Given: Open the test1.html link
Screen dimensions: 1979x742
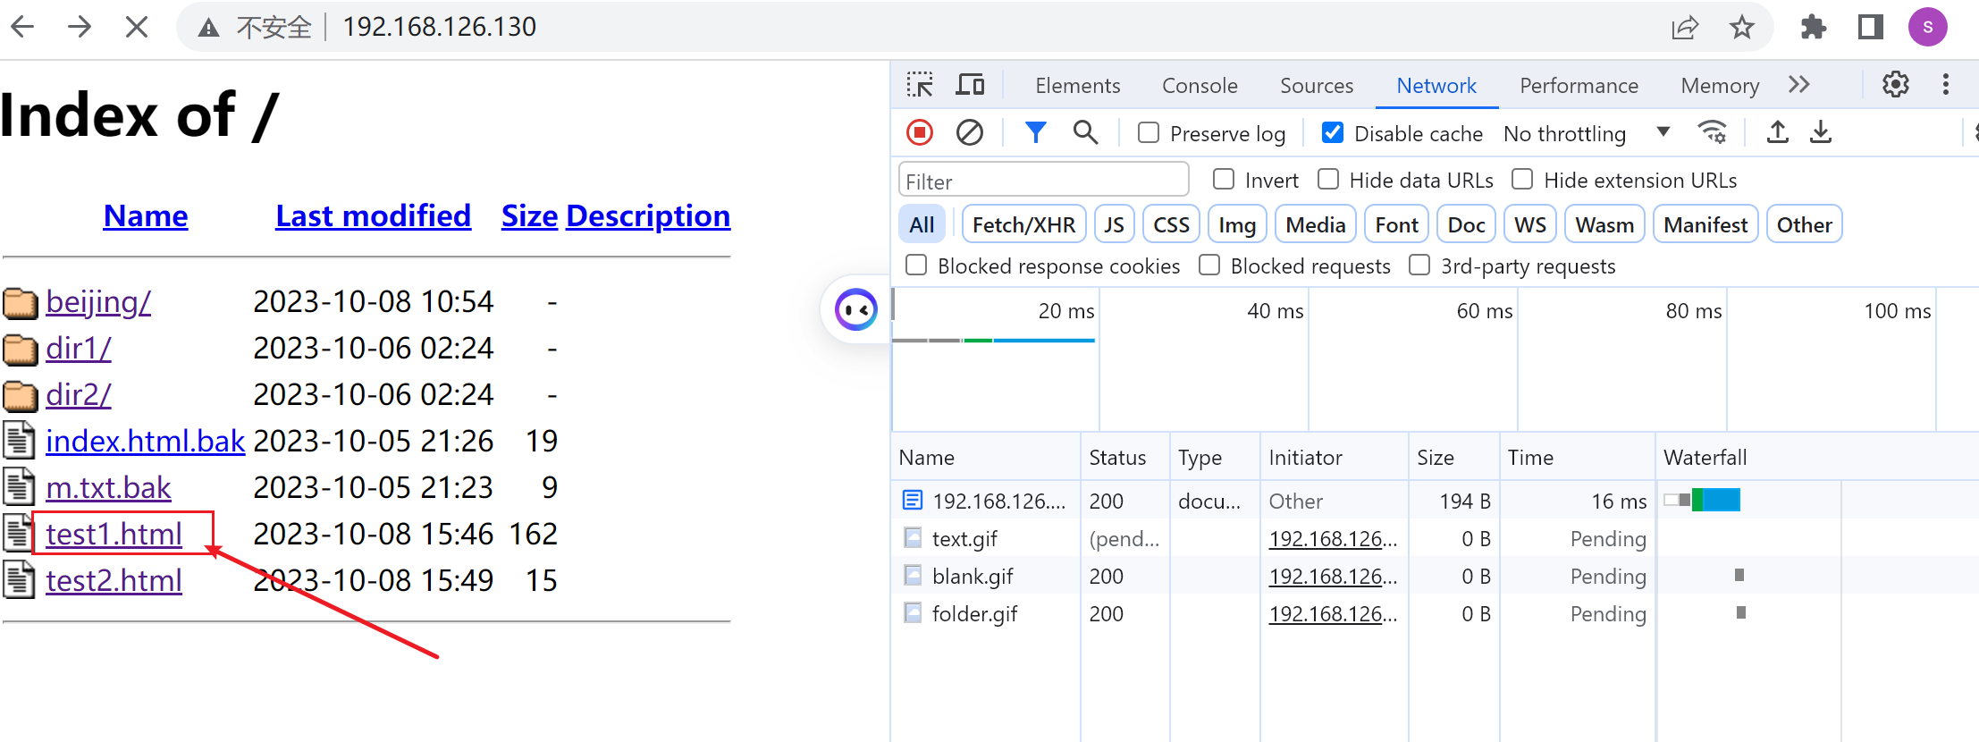Looking at the screenshot, I should [114, 534].
